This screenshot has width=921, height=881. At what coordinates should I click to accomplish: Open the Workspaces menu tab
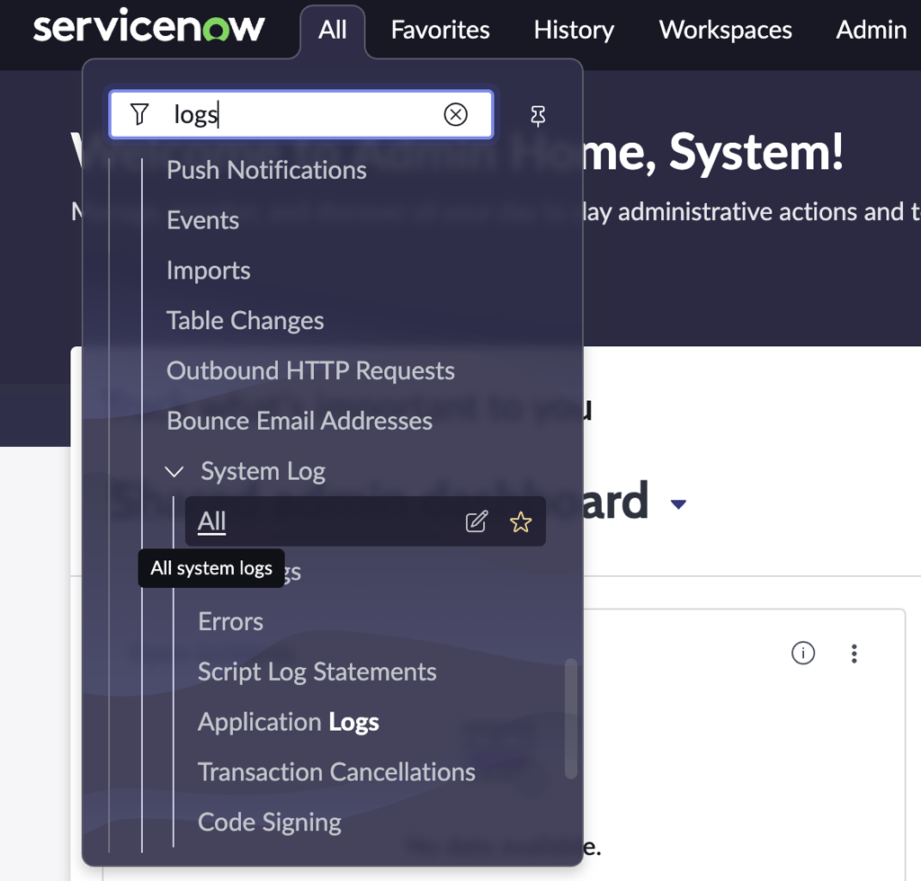(x=726, y=30)
